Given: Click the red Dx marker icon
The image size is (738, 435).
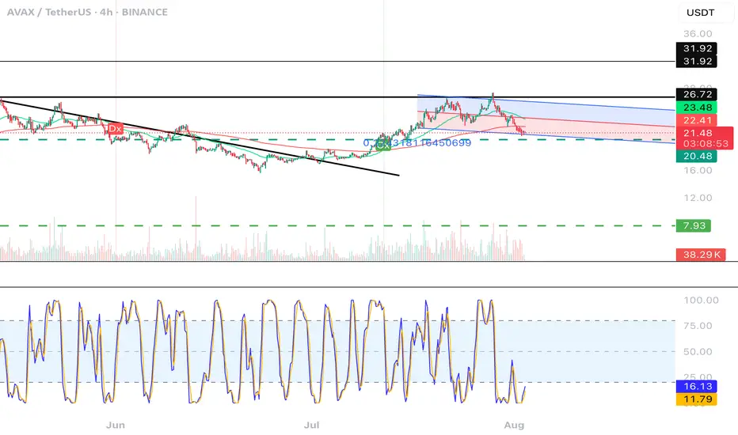Looking at the screenshot, I should (x=115, y=128).
